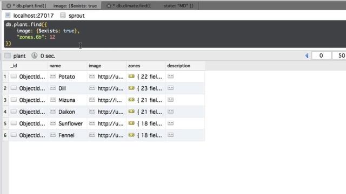Image resolution: width=346 pixels, height=194 pixels.
Task: Click the sprout database icon
Action: point(63,16)
